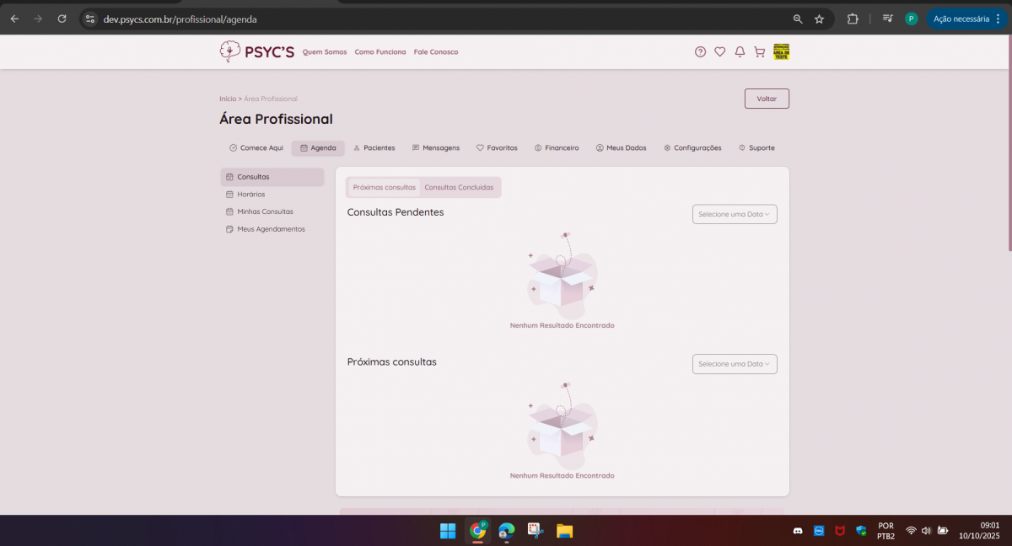Expand Próximas consultas date dropdown

click(735, 364)
